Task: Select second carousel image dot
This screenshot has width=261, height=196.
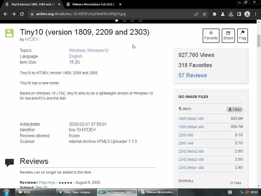Action: point(124,20)
